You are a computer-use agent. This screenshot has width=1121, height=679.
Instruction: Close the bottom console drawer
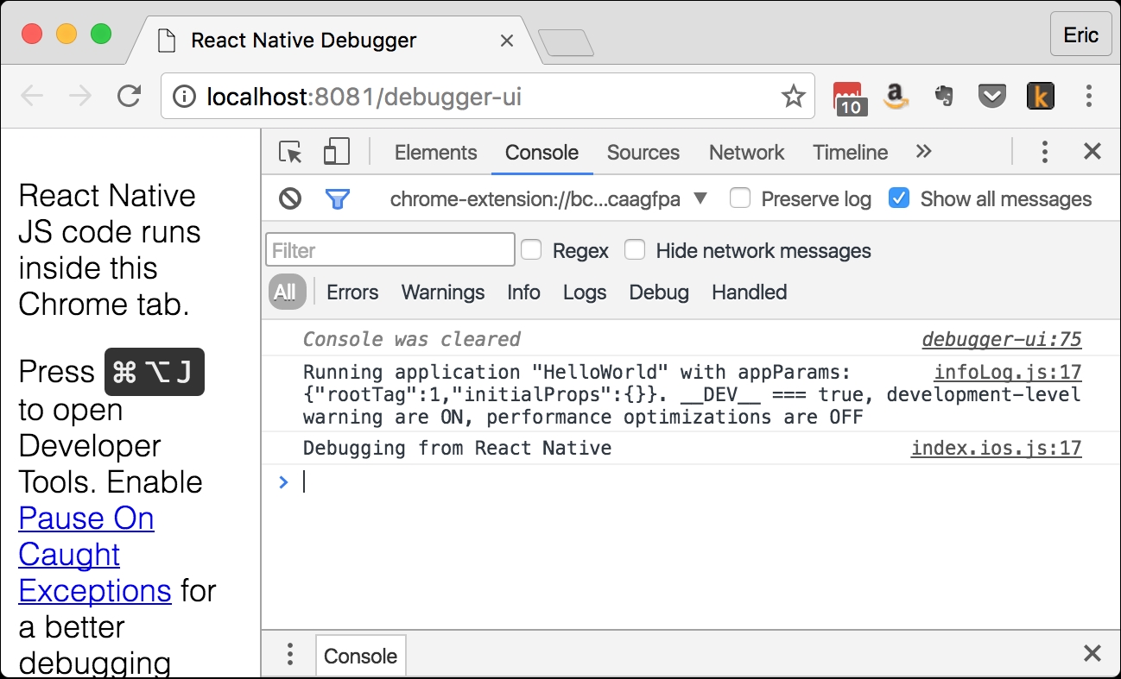click(x=1092, y=653)
